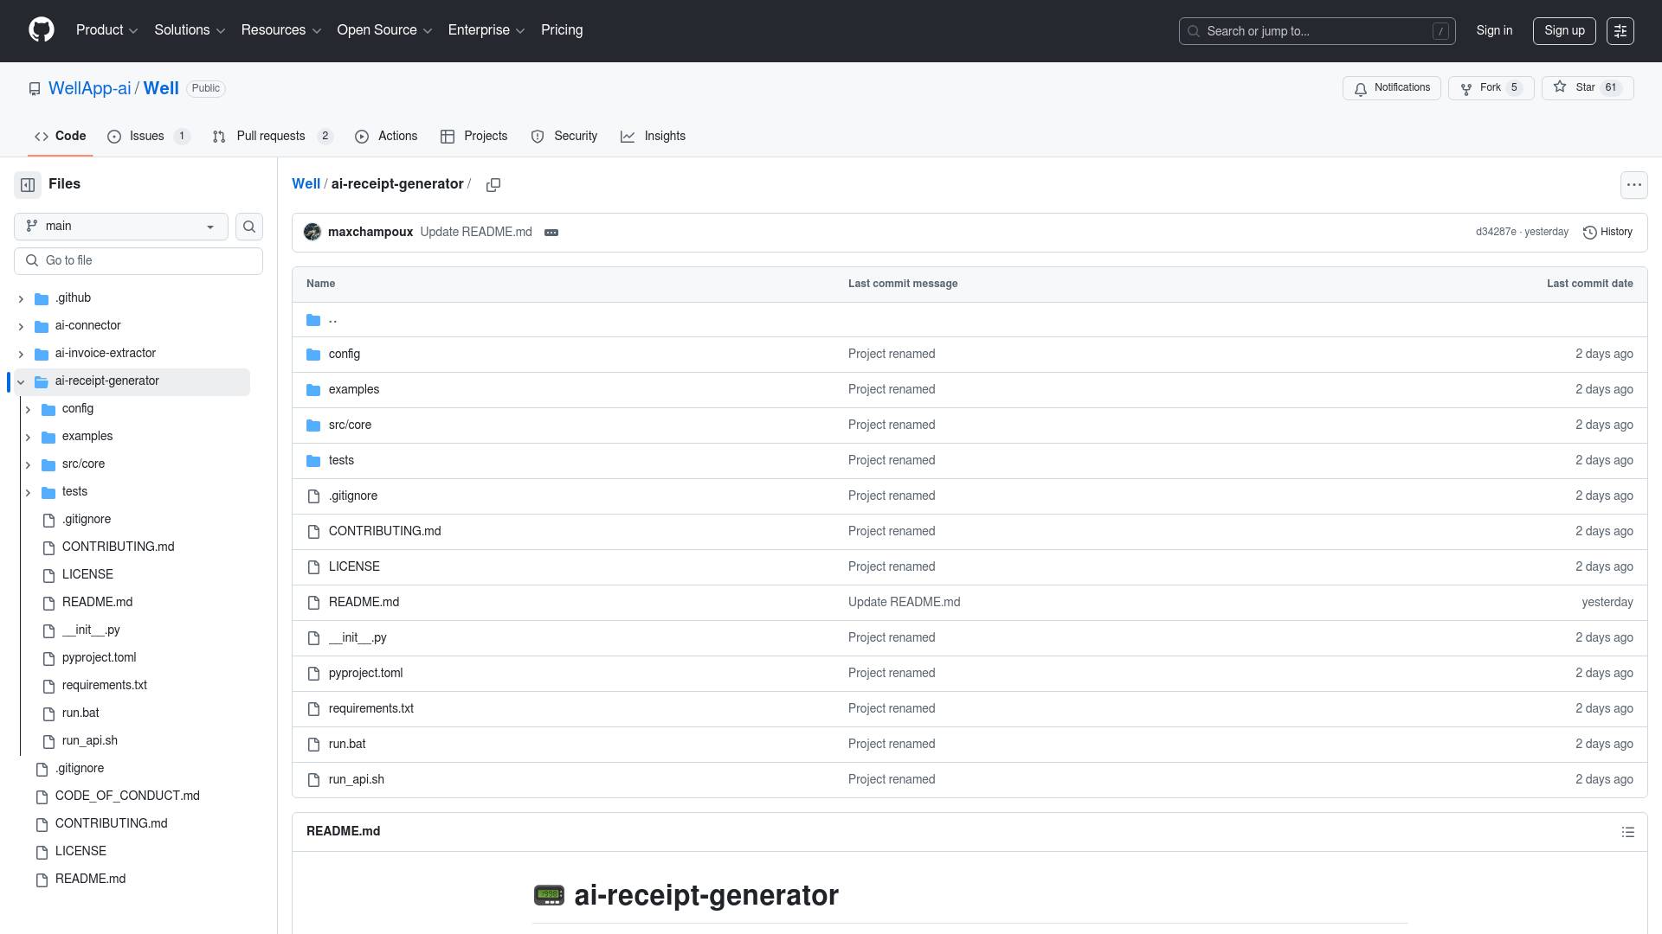
Task: Open Notifications bell button
Action: [x=1391, y=88]
